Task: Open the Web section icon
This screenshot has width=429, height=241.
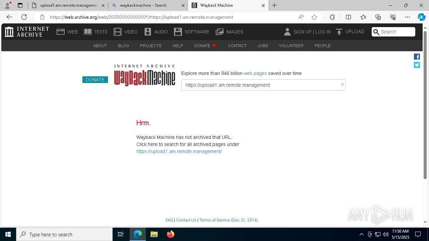Action: click(x=61, y=32)
